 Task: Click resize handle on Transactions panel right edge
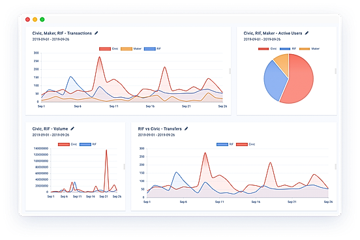pos(230,71)
